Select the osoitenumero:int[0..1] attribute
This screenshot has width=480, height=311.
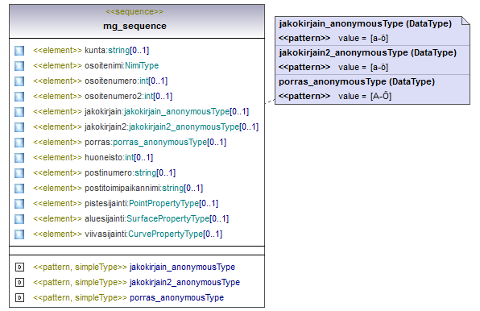click(x=126, y=81)
